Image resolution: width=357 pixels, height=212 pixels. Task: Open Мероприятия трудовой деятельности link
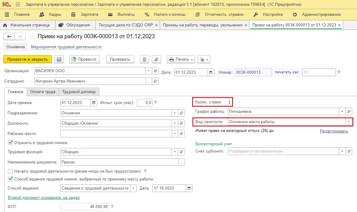(66, 47)
